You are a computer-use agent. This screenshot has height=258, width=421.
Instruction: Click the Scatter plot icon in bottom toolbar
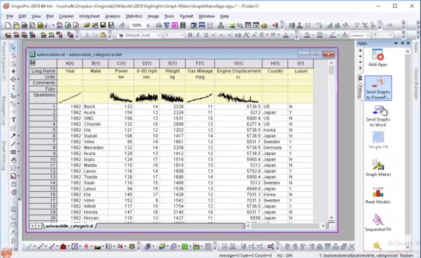tap(41, 246)
